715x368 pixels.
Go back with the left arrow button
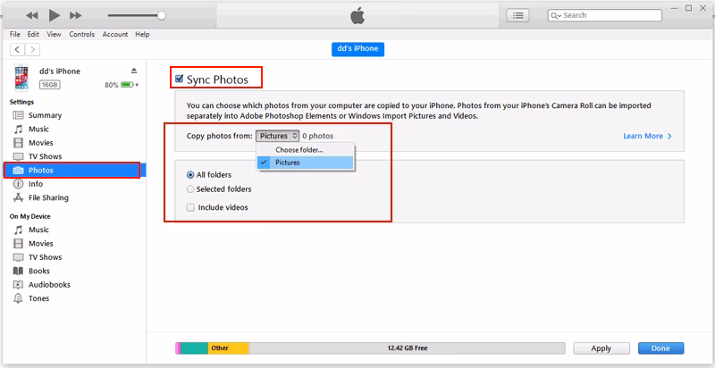coord(17,49)
